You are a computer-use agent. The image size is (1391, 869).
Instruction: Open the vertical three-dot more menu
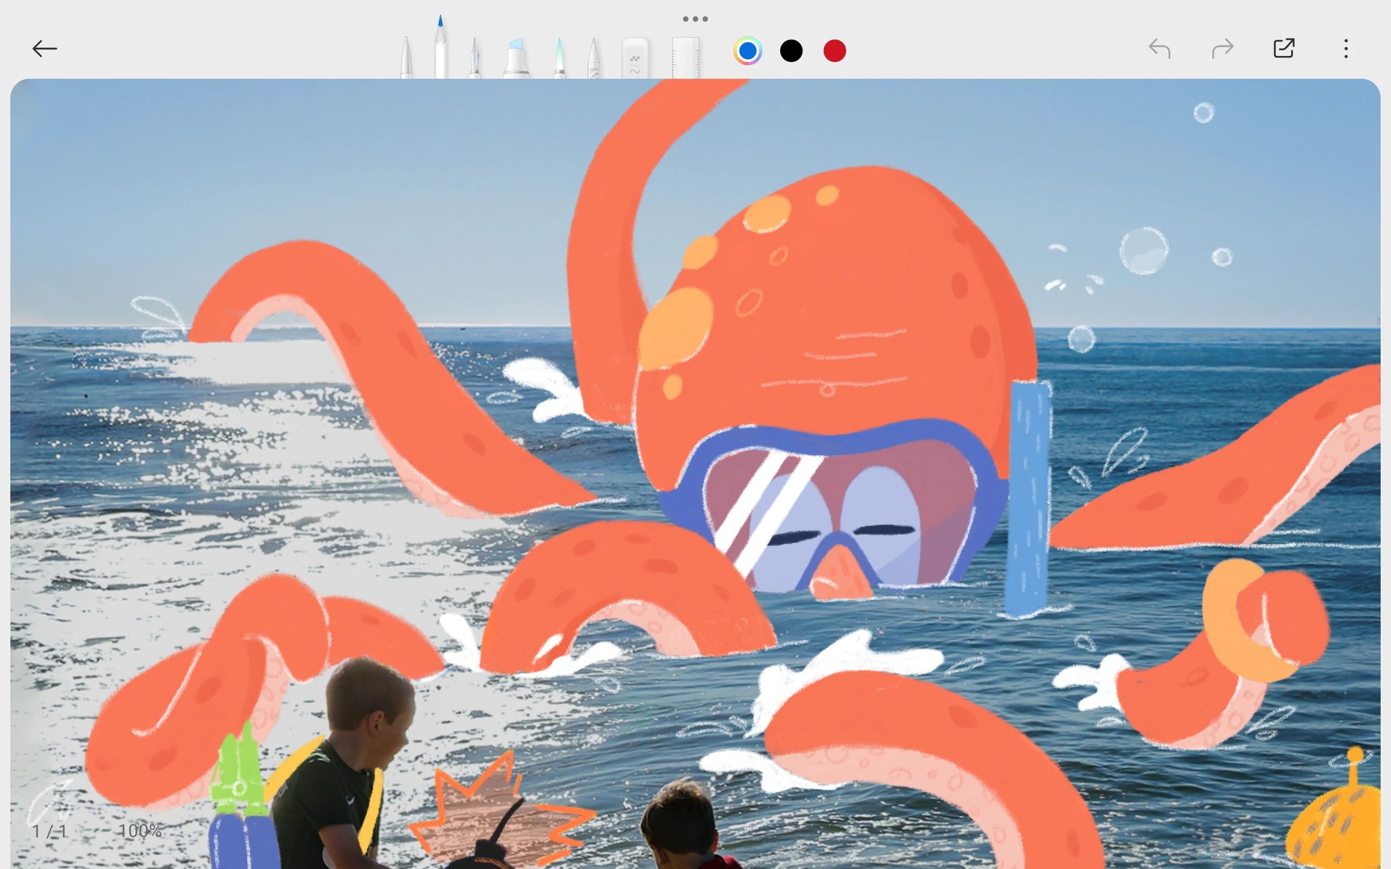point(1346,49)
